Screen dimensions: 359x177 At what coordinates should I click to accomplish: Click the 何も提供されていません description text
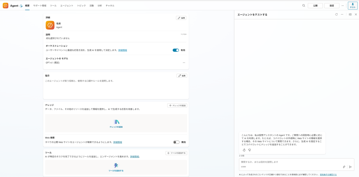[58, 38]
